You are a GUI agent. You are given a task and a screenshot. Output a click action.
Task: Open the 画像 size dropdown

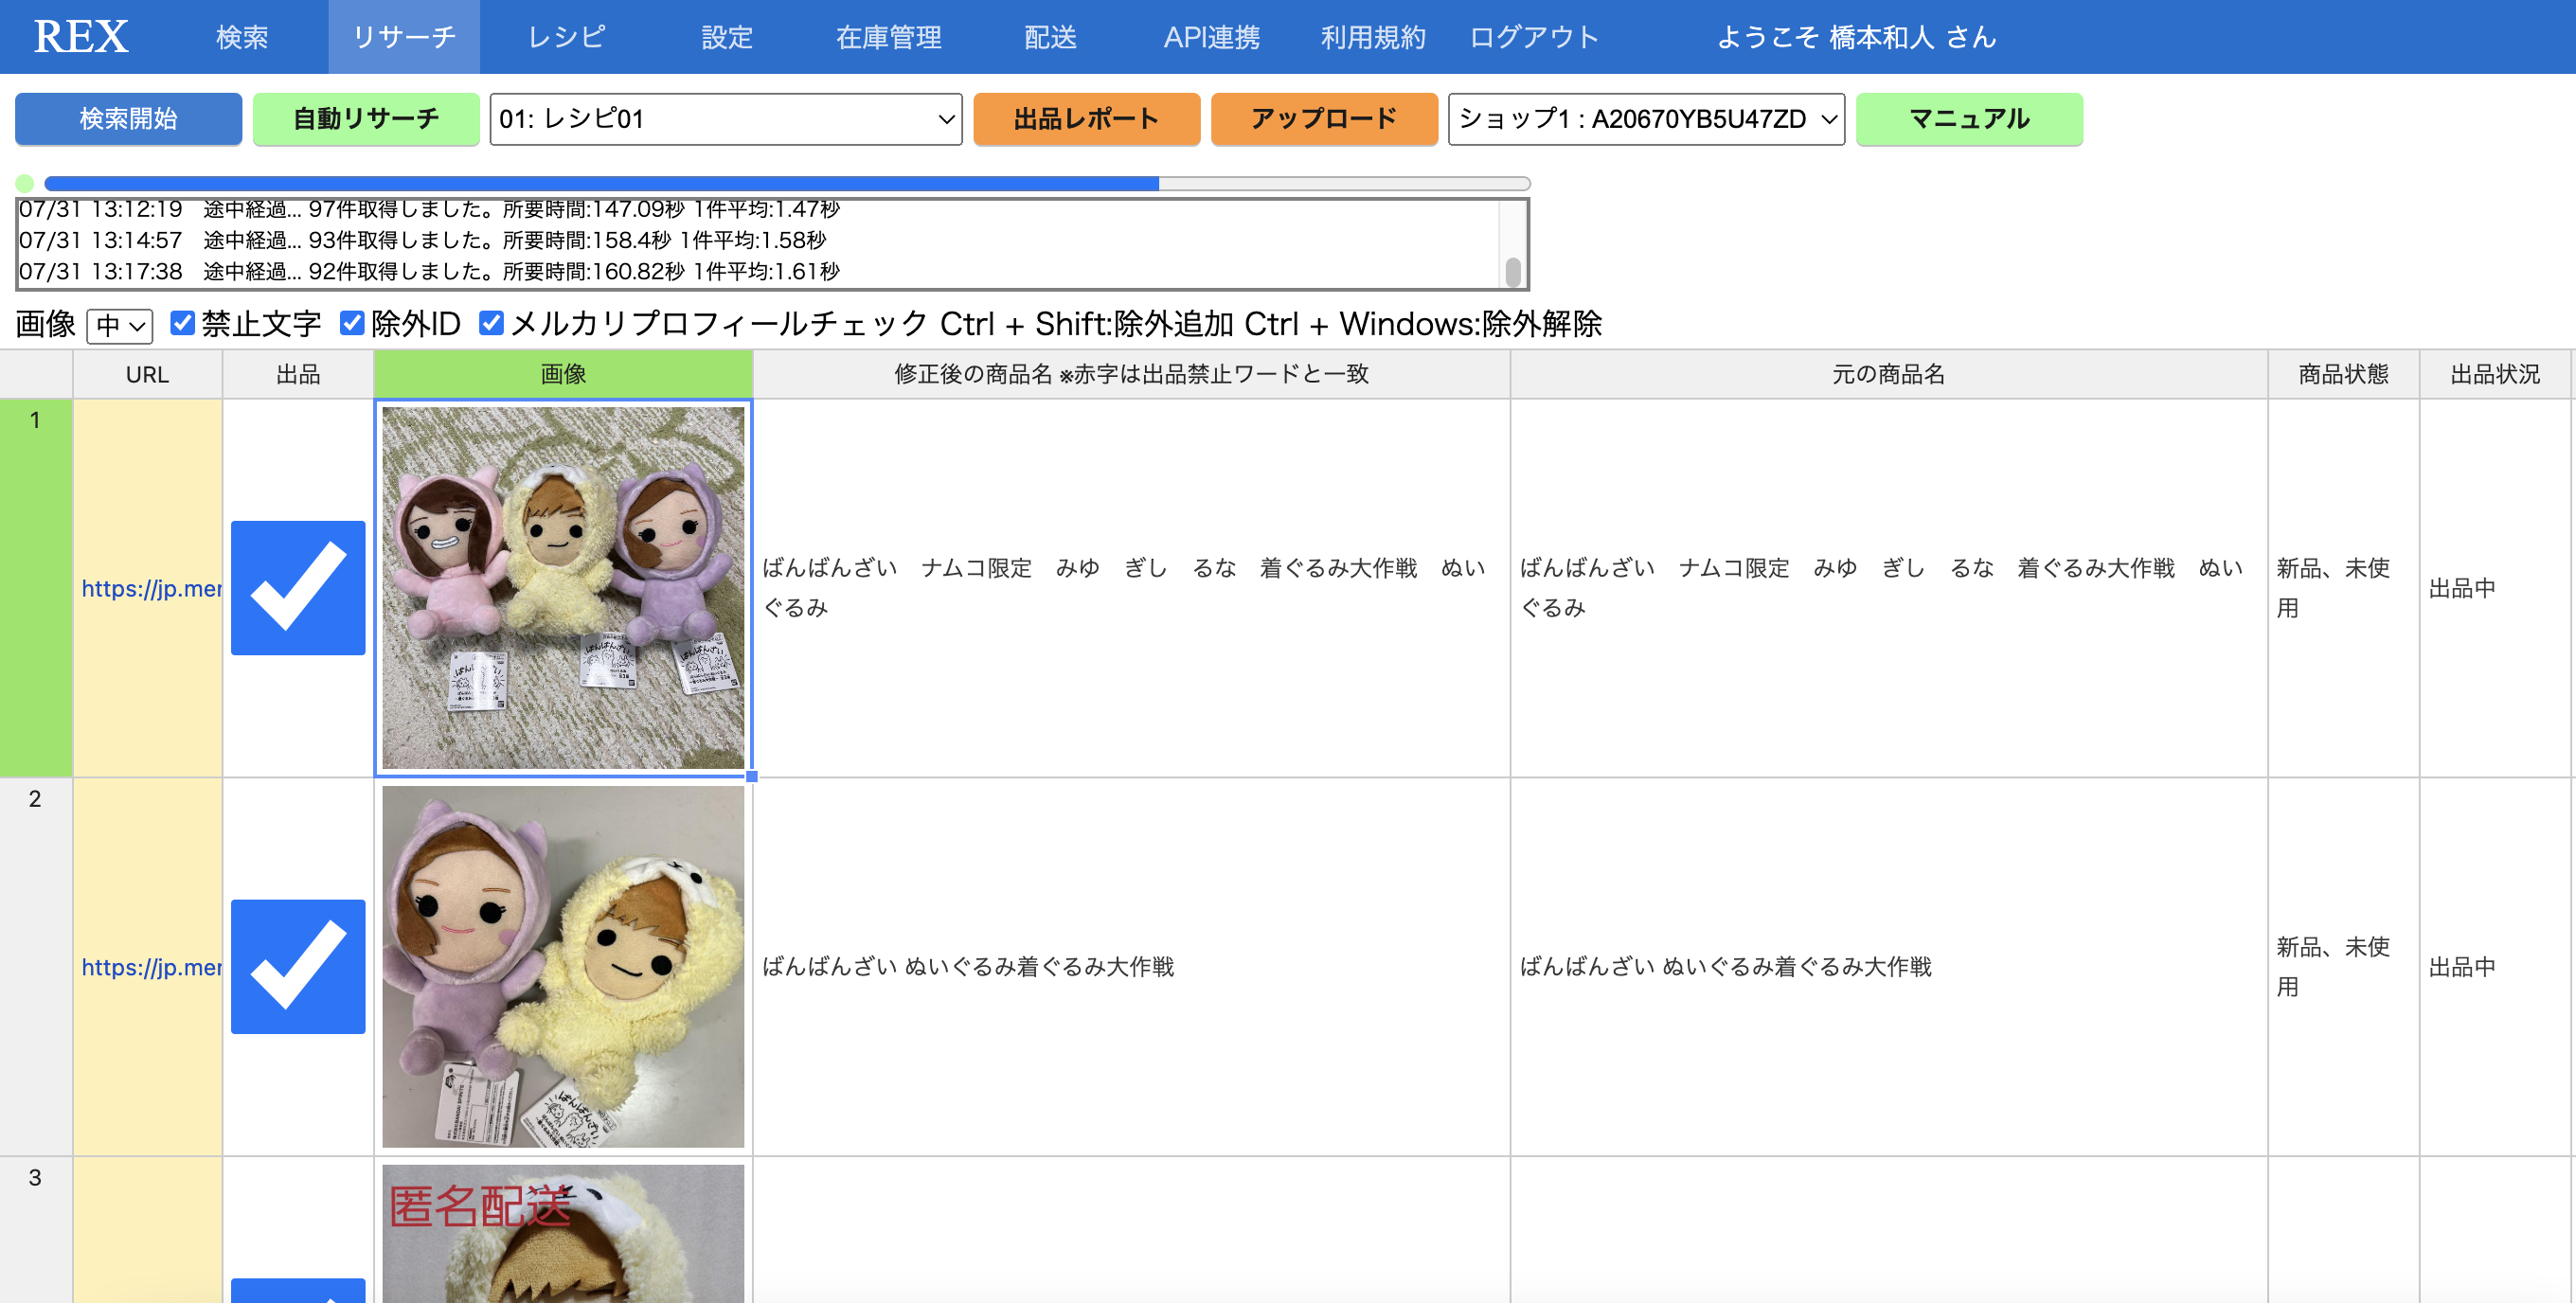(120, 325)
